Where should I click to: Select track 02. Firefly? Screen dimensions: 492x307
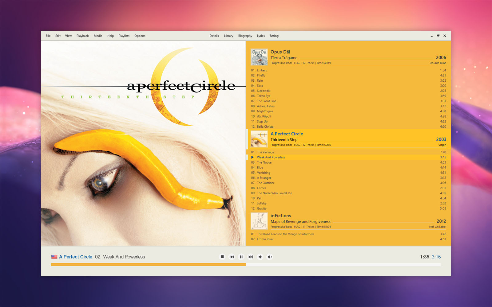(x=348, y=75)
